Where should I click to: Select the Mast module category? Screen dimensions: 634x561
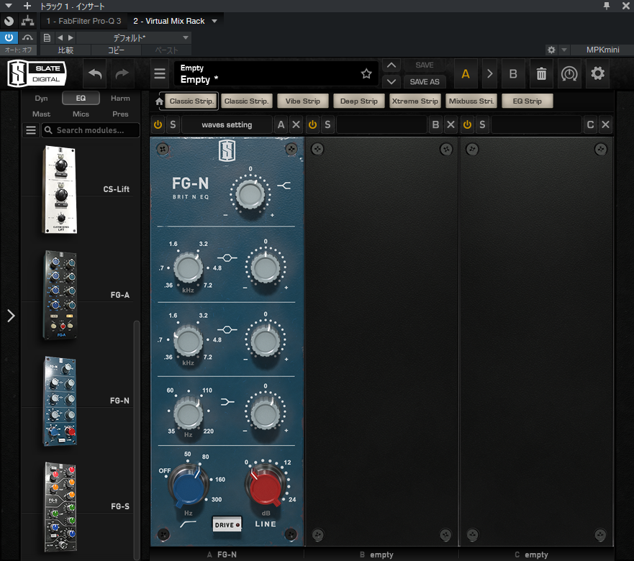(x=41, y=114)
